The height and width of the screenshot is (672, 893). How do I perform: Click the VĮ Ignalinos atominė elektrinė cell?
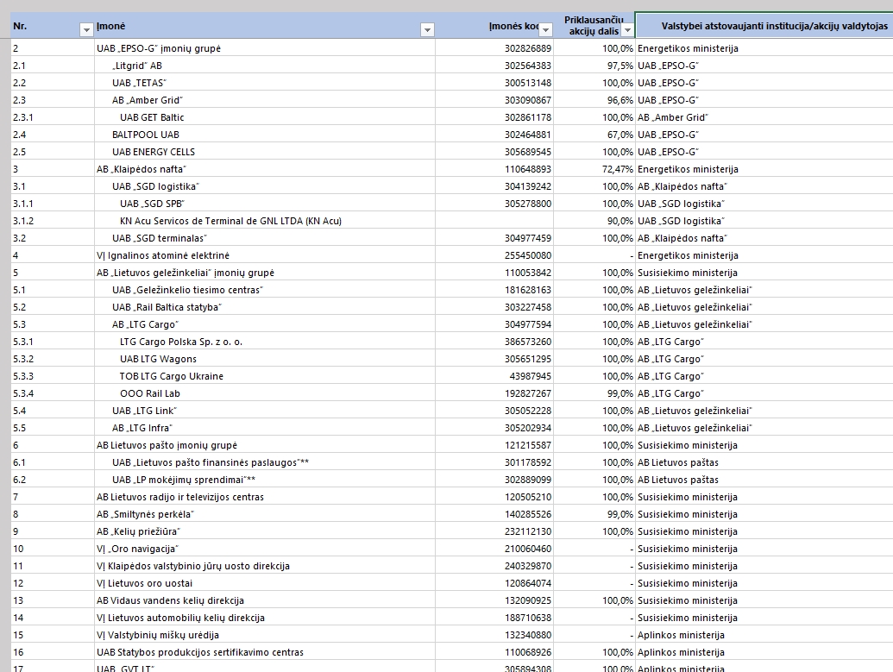tap(163, 255)
